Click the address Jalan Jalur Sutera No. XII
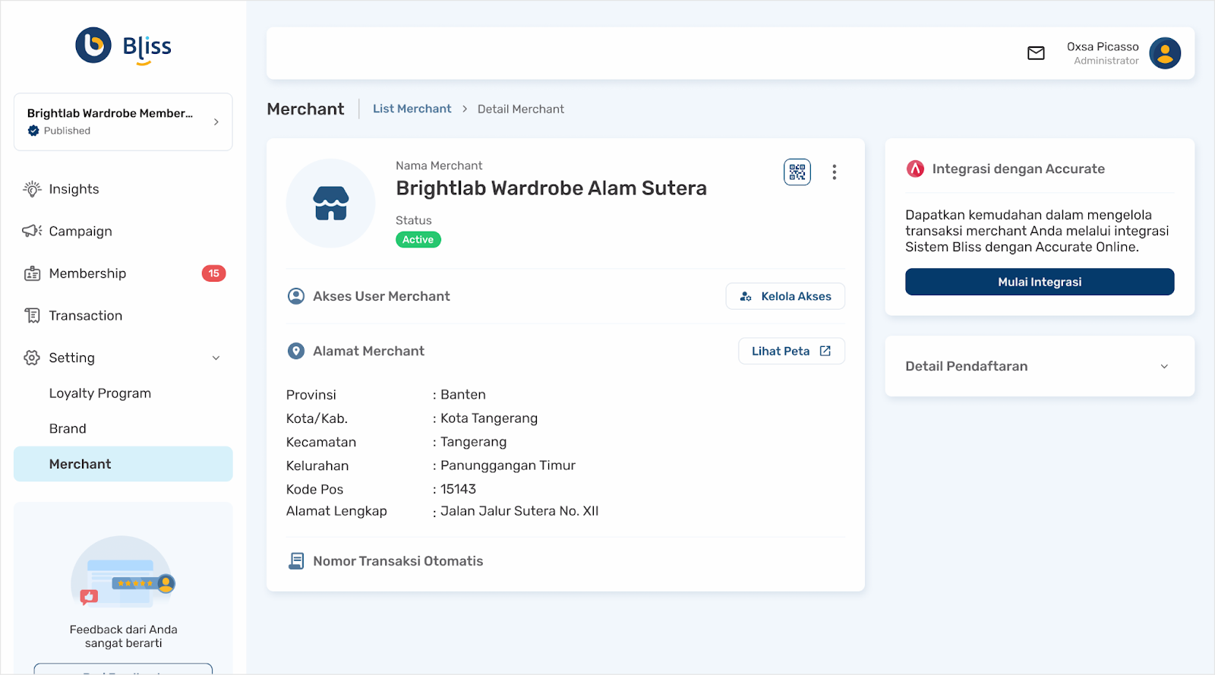 pyautogui.click(x=519, y=511)
